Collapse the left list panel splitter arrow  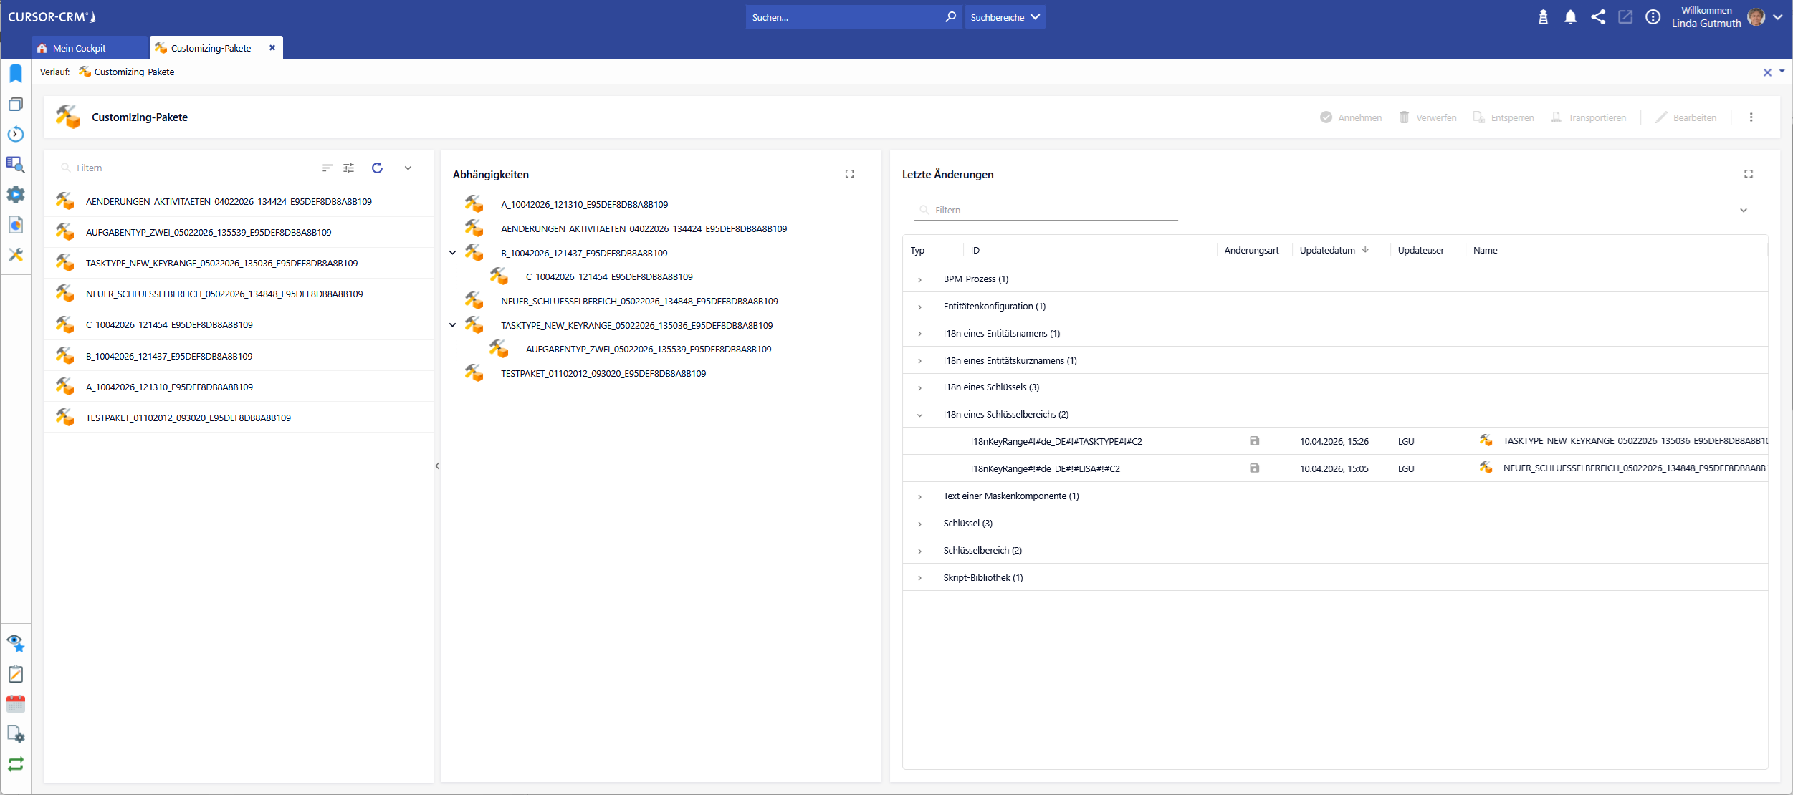pos(437,466)
